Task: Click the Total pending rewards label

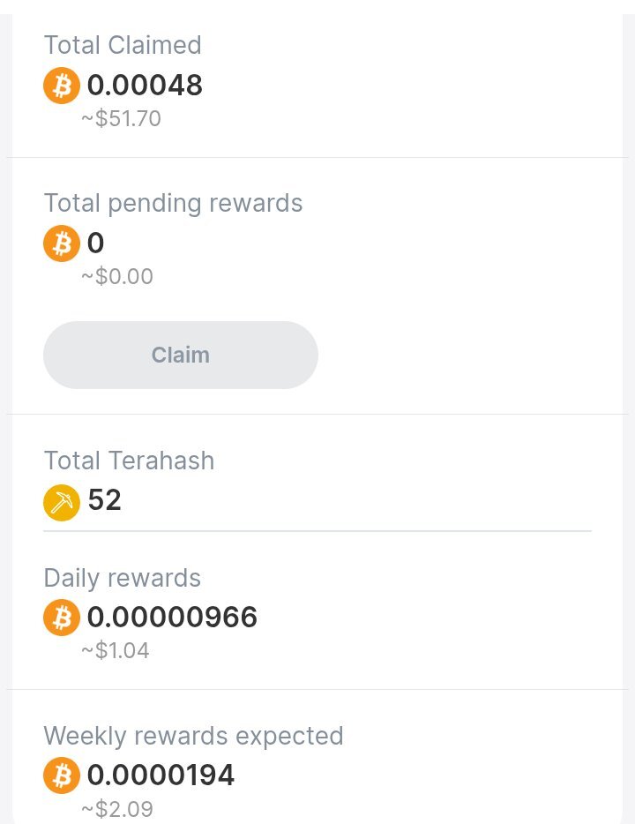Action: [x=174, y=204]
